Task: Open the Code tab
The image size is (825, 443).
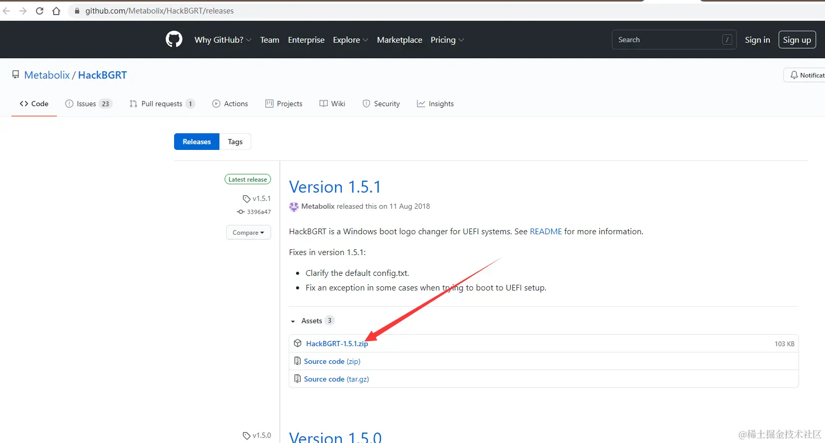Action: tap(34, 104)
